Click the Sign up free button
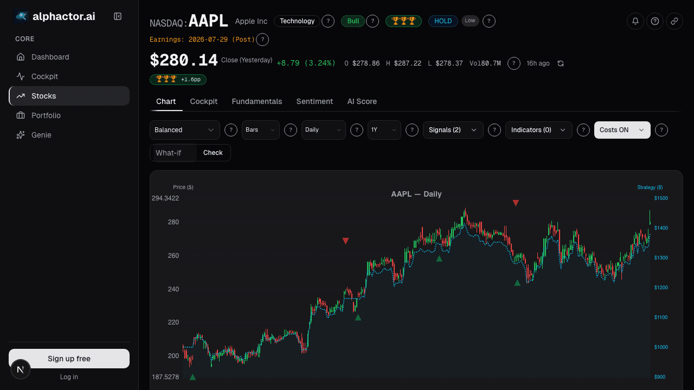 point(69,359)
